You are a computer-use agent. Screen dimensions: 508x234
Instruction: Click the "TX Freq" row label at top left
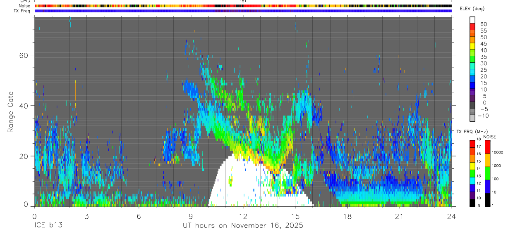pyautogui.click(x=23, y=11)
